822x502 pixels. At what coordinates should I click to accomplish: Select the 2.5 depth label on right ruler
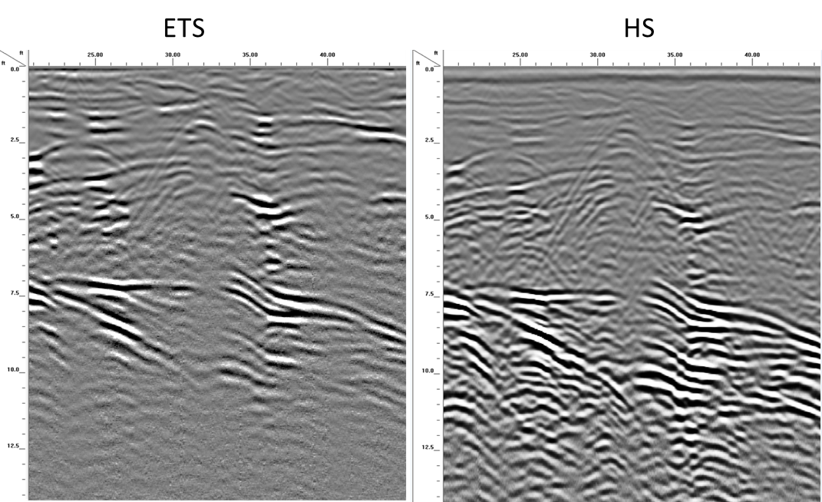tap(431, 141)
